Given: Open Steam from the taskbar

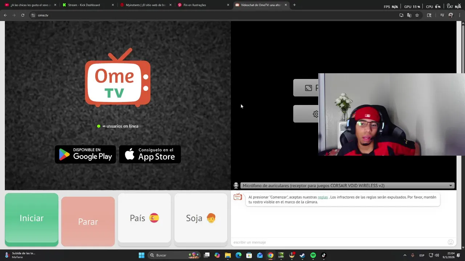Looking at the screenshot, I should (x=302, y=255).
